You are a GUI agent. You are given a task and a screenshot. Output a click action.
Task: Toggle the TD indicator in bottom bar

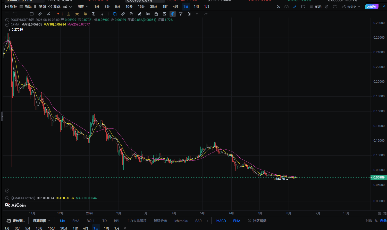point(104,221)
